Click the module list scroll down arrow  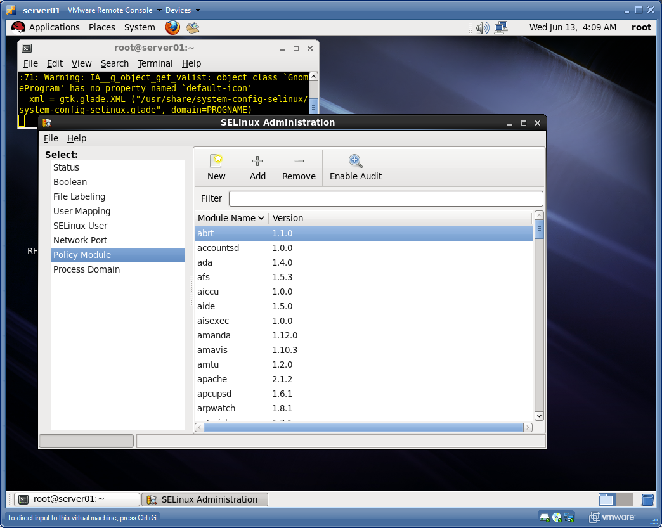pyautogui.click(x=539, y=416)
